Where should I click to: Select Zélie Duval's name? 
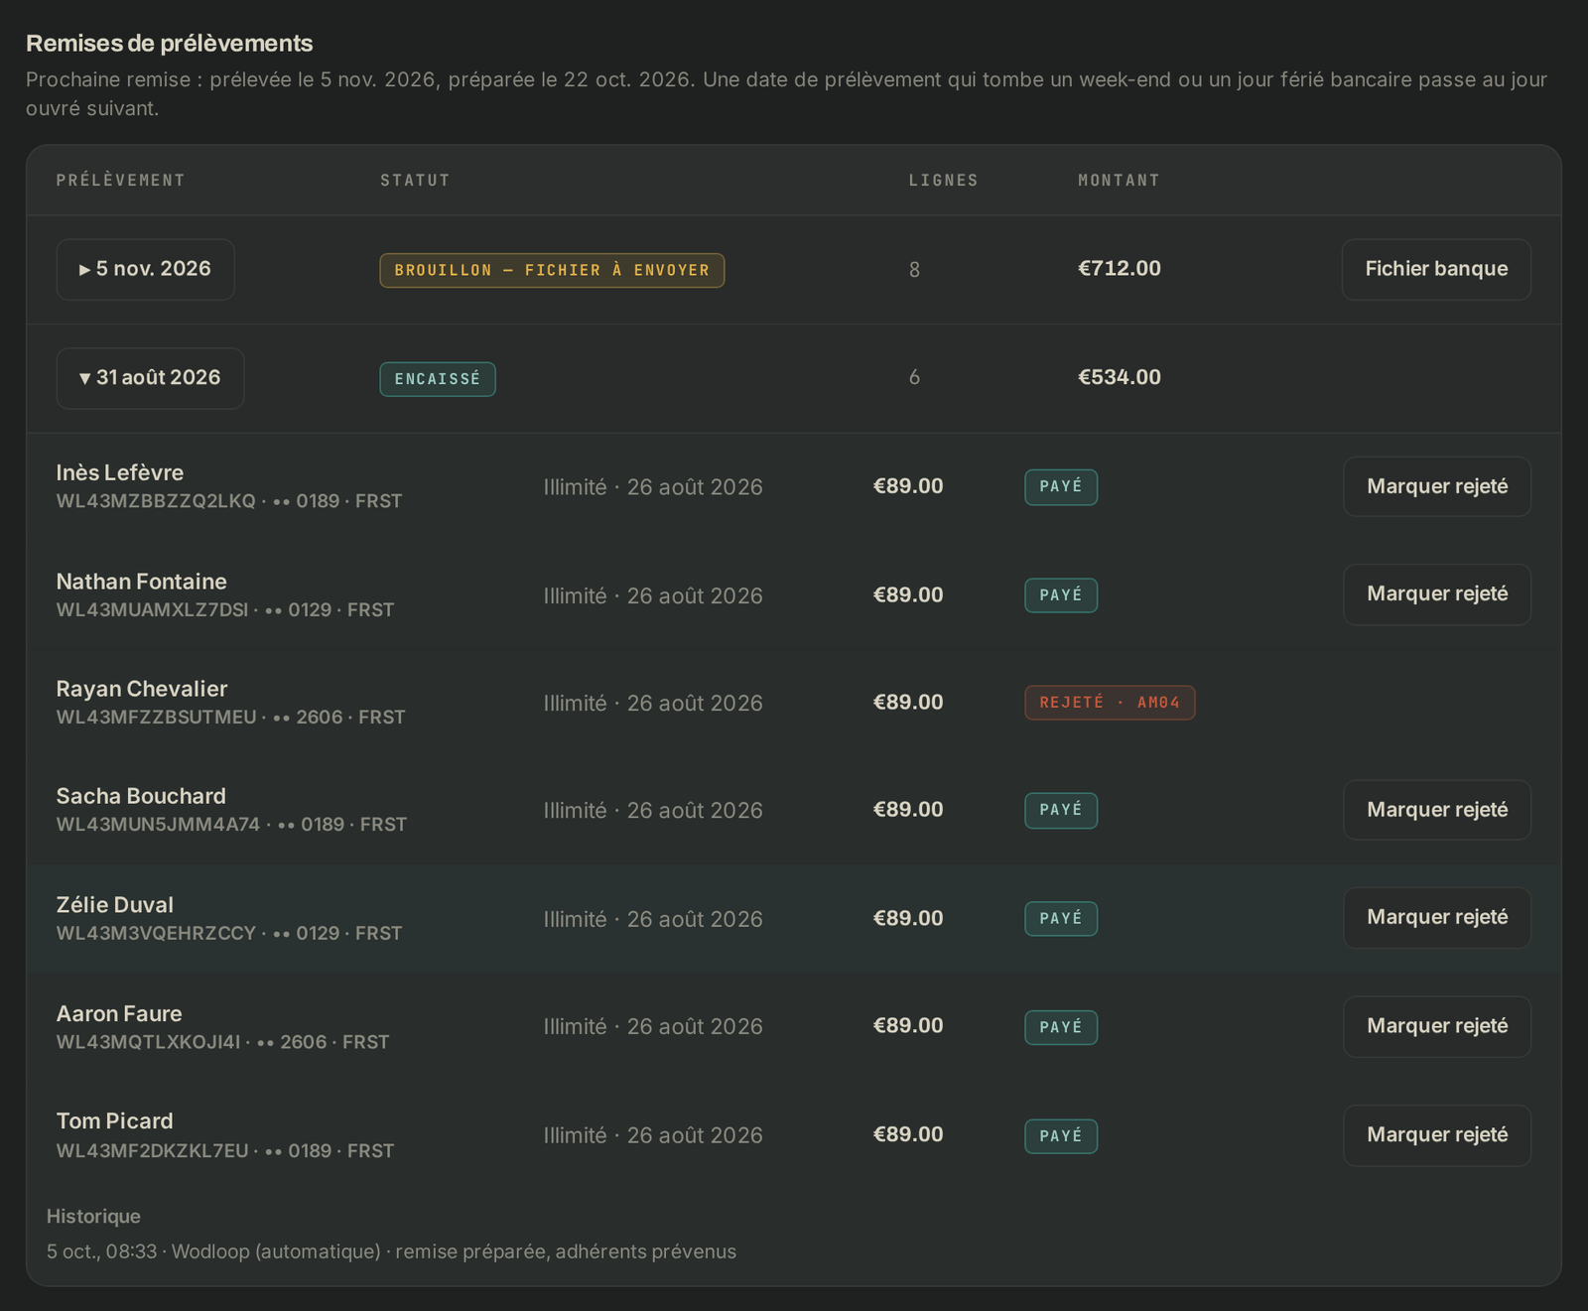point(115,905)
